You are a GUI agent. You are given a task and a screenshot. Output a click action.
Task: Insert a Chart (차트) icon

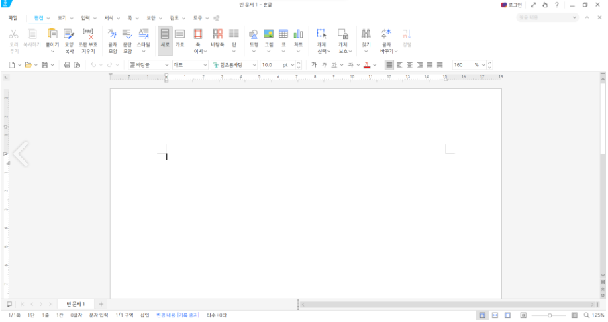pos(298,34)
